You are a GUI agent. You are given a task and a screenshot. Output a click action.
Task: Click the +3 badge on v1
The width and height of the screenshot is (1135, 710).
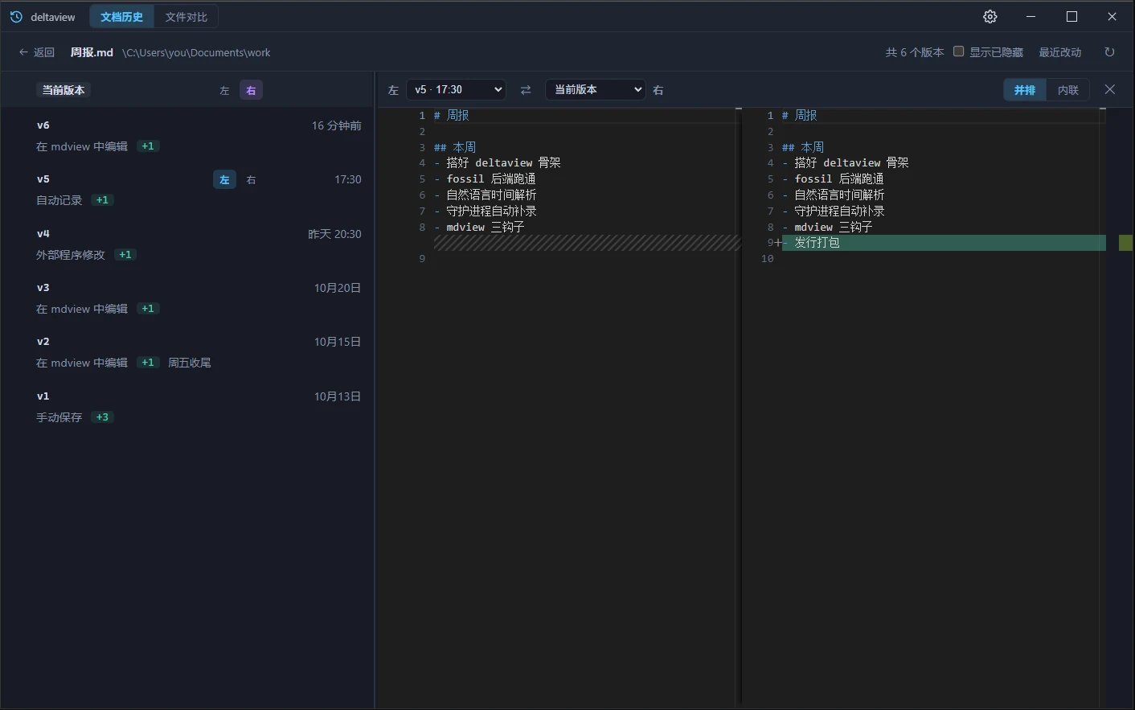(102, 417)
